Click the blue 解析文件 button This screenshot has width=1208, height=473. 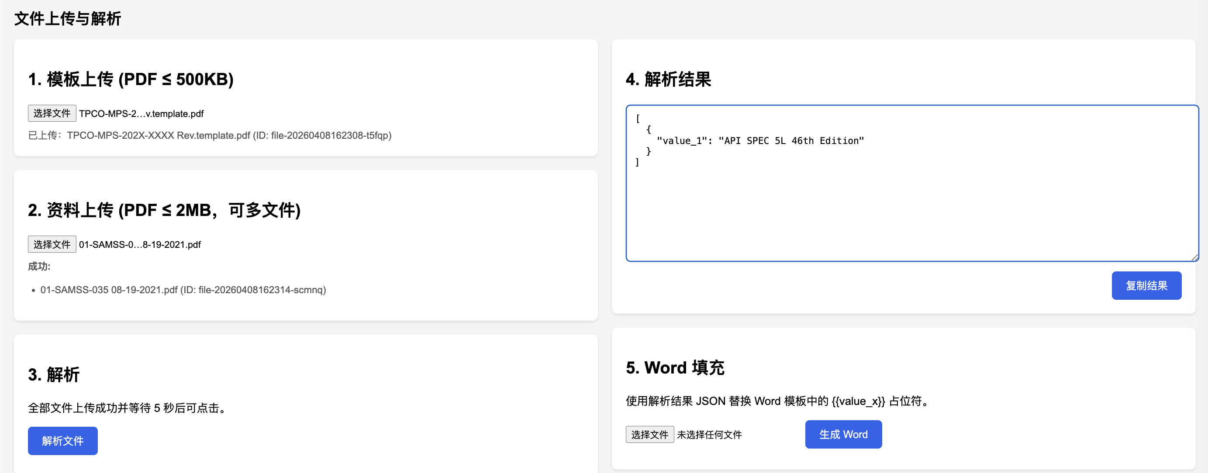62,441
